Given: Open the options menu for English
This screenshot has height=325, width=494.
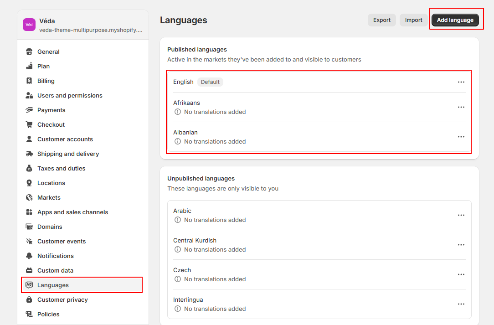Looking at the screenshot, I should [461, 82].
